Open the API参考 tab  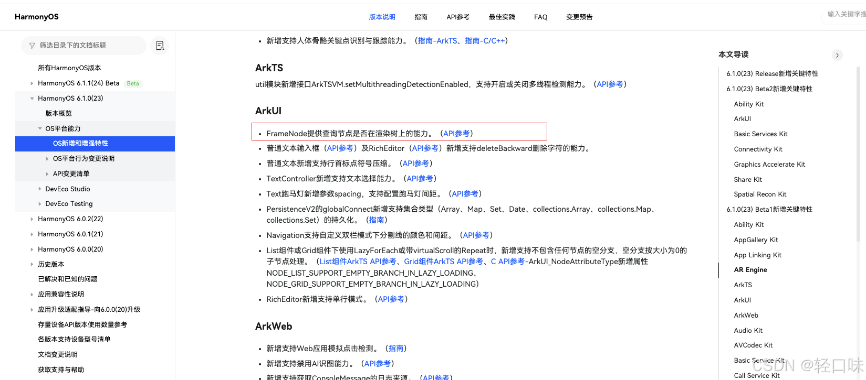[458, 17]
